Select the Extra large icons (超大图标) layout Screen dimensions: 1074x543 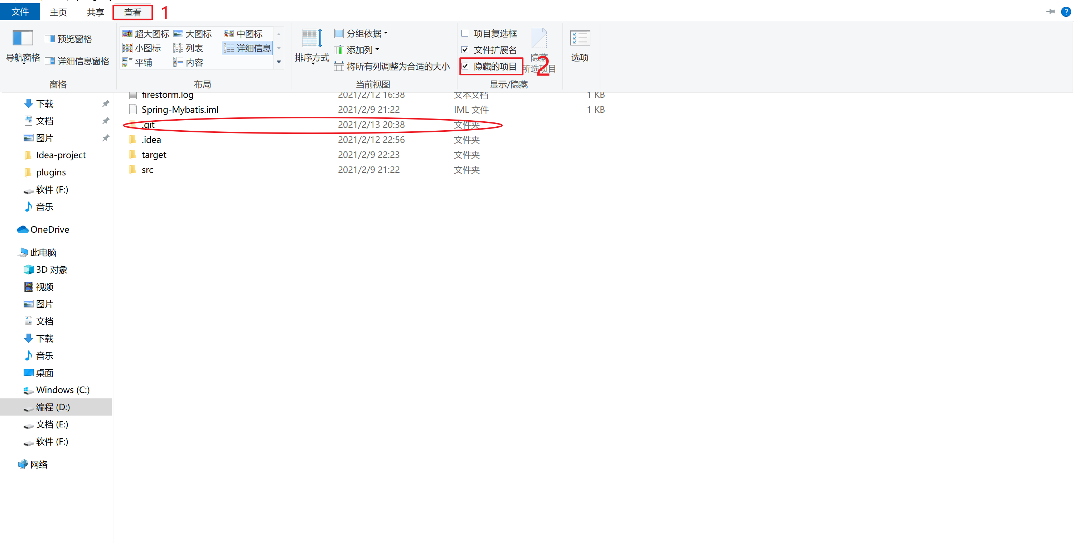pyautogui.click(x=146, y=34)
